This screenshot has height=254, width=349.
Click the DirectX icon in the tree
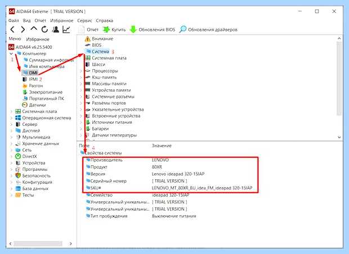coord(18,156)
